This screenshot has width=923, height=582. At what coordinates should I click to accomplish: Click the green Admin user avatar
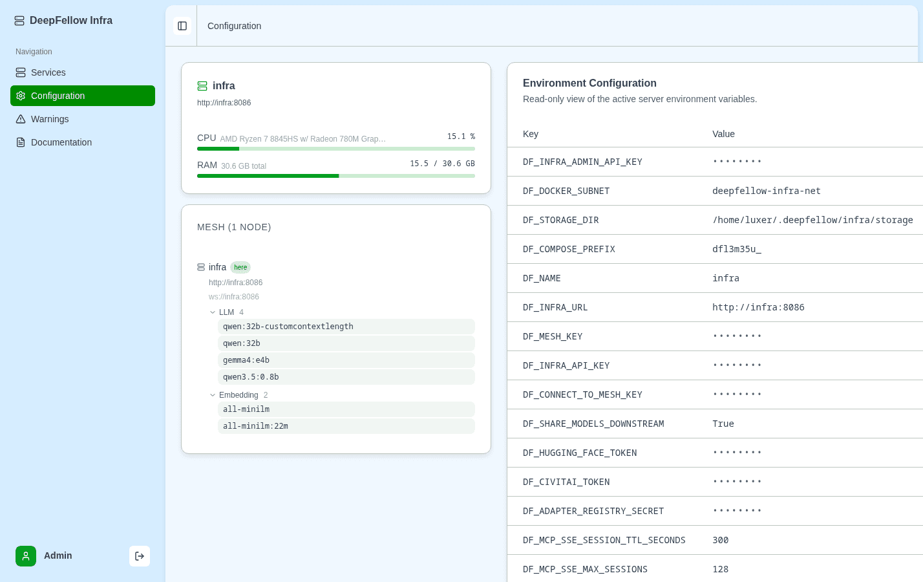[x=26, y=556]
